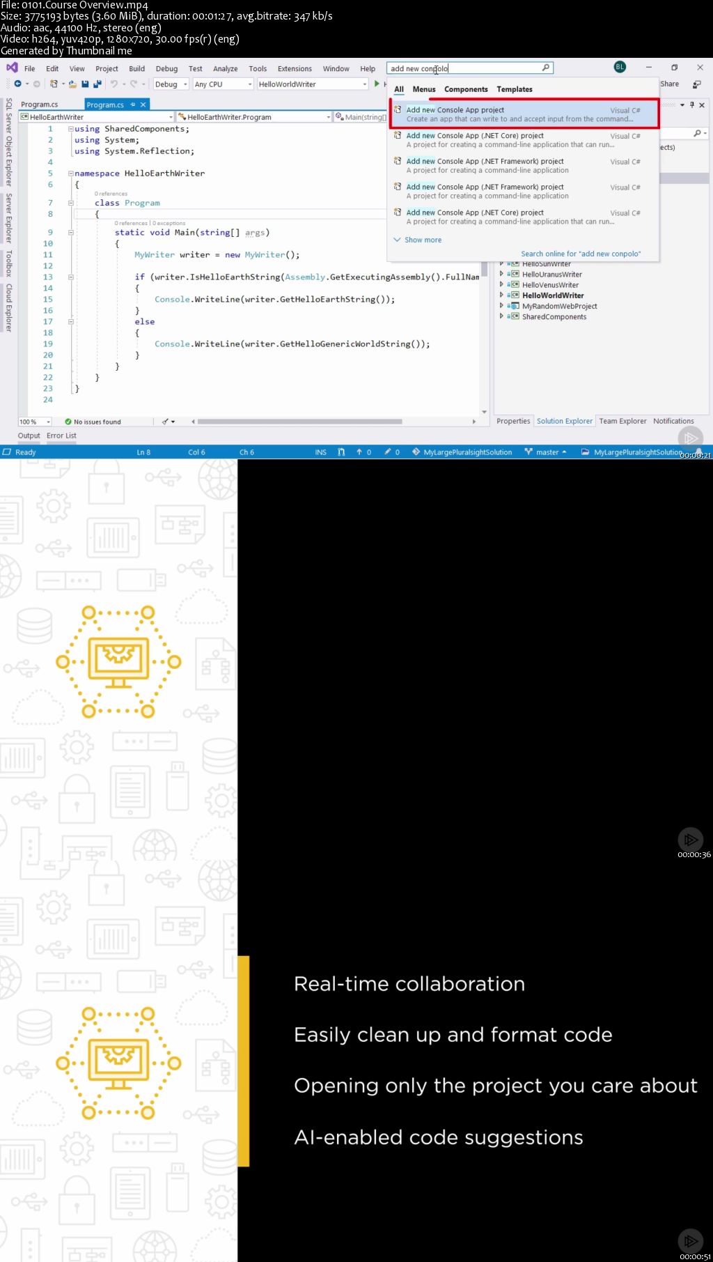Screen dimensions: 713x1262
Task: Switch to the inactive Program.cs tab
Action: [40, 105]
